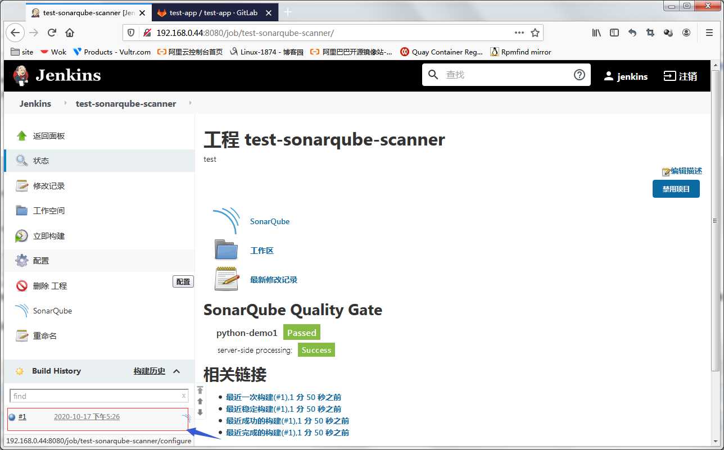Page down in build history
724x450 pixels.
pos(200,412)
